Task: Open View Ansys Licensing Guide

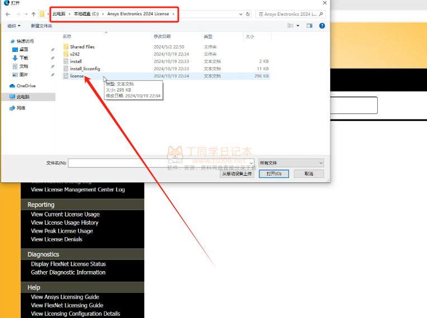Action: click(x=65, y=297)
